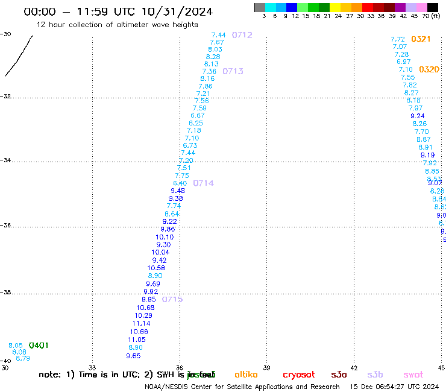Image resolution: width=446 pixels, height=392 pixels.
Task: Click the 11.14 wave height value
Action: coord(142,323)
